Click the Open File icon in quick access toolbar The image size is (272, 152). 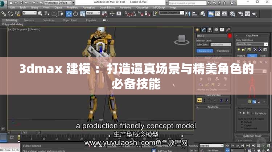click(16, 3)
